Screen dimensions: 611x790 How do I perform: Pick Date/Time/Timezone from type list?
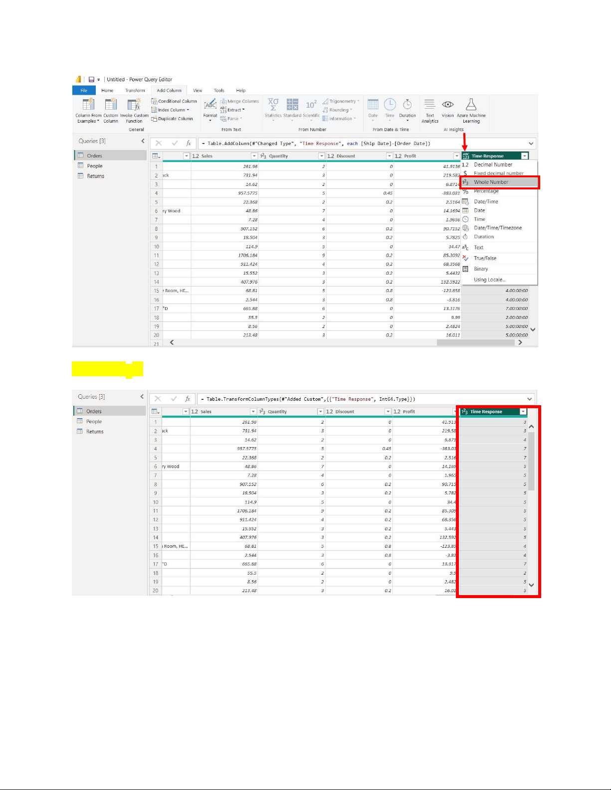tap(497, 228)
